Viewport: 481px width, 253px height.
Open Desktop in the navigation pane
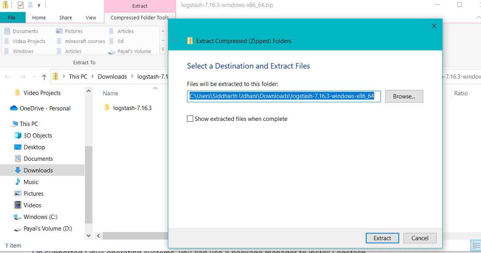pyautogui.click(x=34, y=147)
